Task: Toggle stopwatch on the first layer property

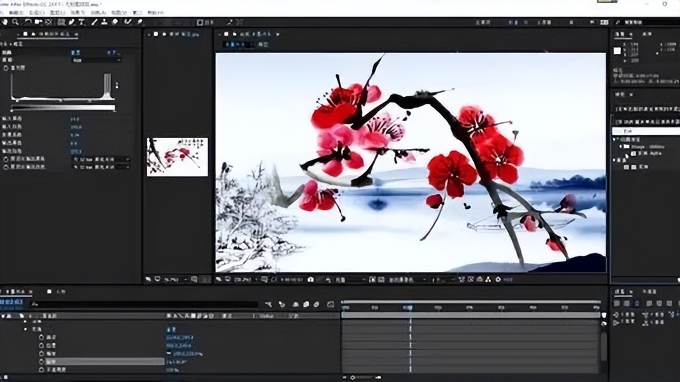Action: pyautogui.click(x=41, y=337)
